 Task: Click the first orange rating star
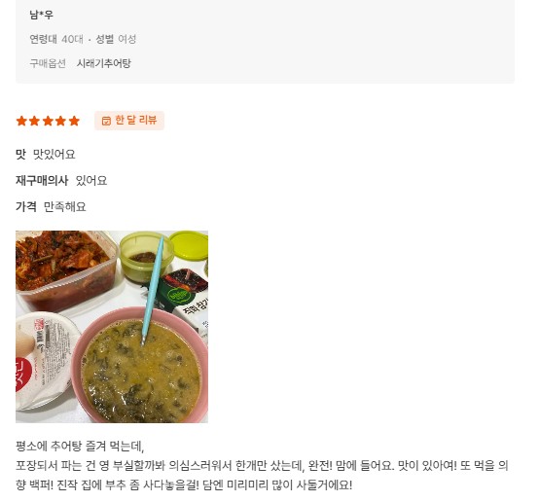point(21,121)
